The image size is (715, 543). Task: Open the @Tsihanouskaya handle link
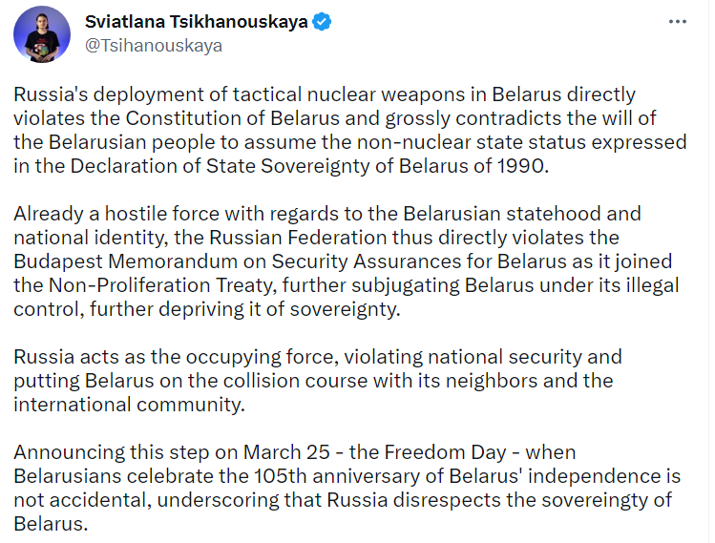[x=154, y=45]
